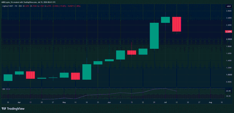234x113 pixels.
Task: Click the Aug label on time axis
Action: pyautogui.click(x=210, y=102)
